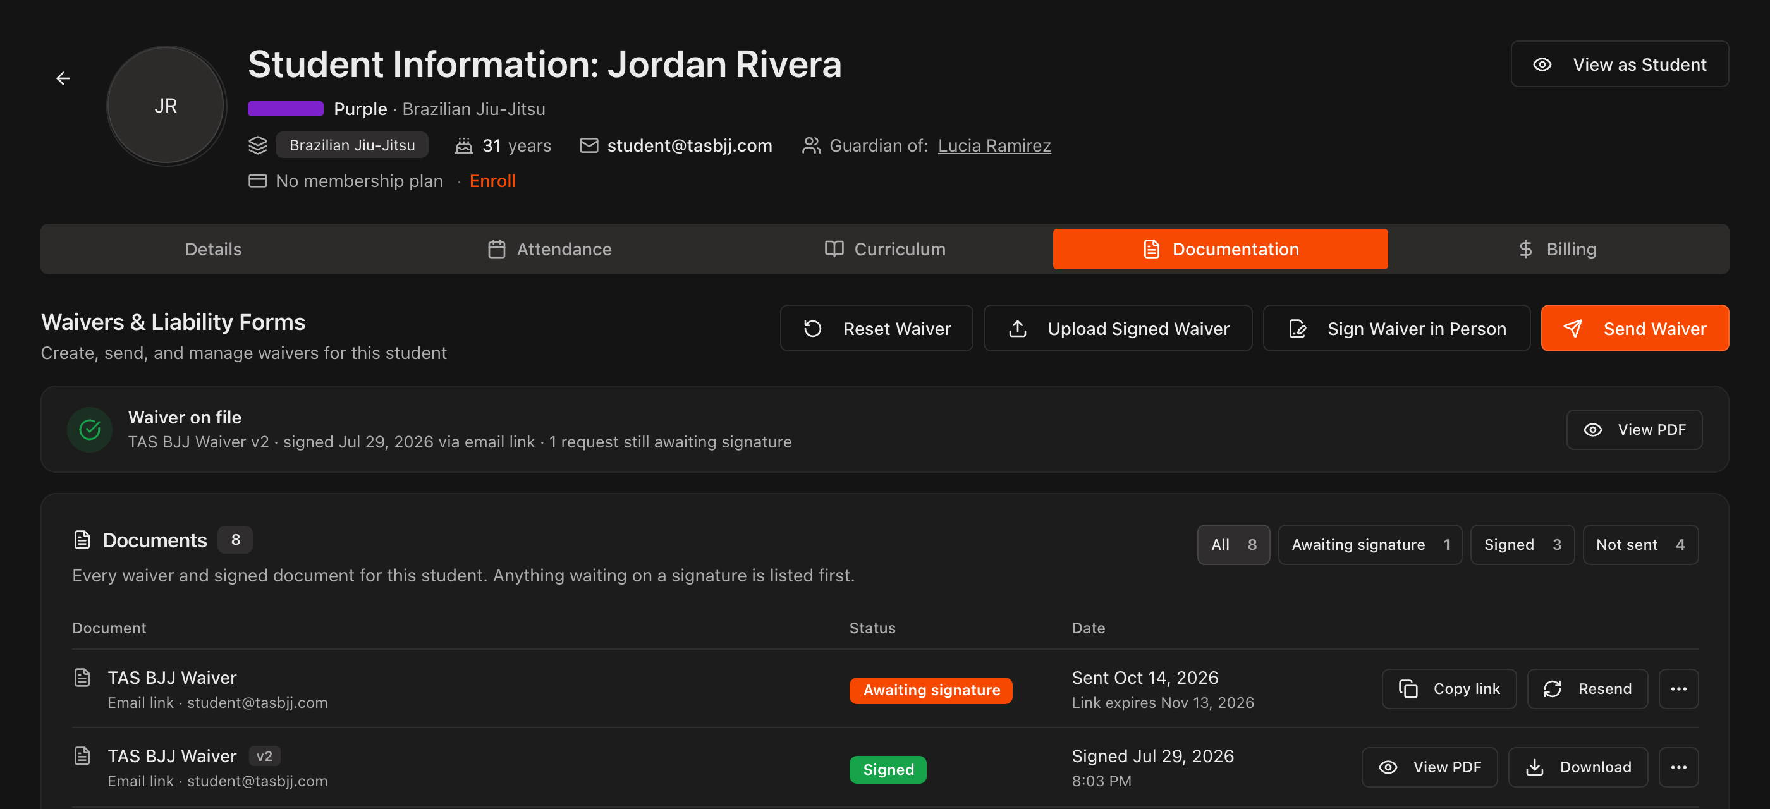This screenshot has height=809, width=1770.
Task: Click the v2 version badge
Action: coord(264,756)
